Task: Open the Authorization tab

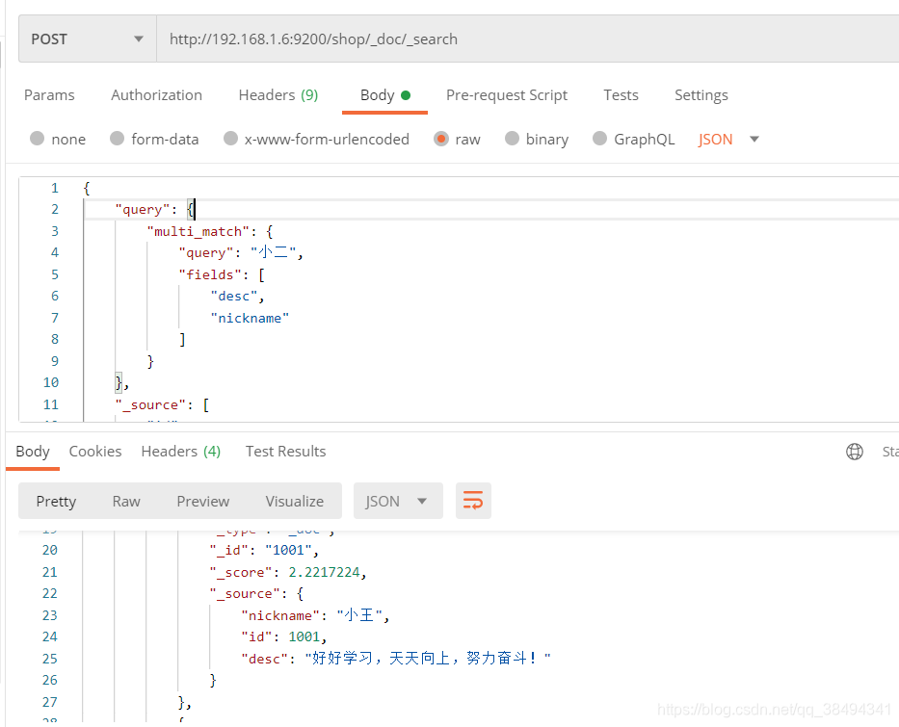Action: point(156,94)
